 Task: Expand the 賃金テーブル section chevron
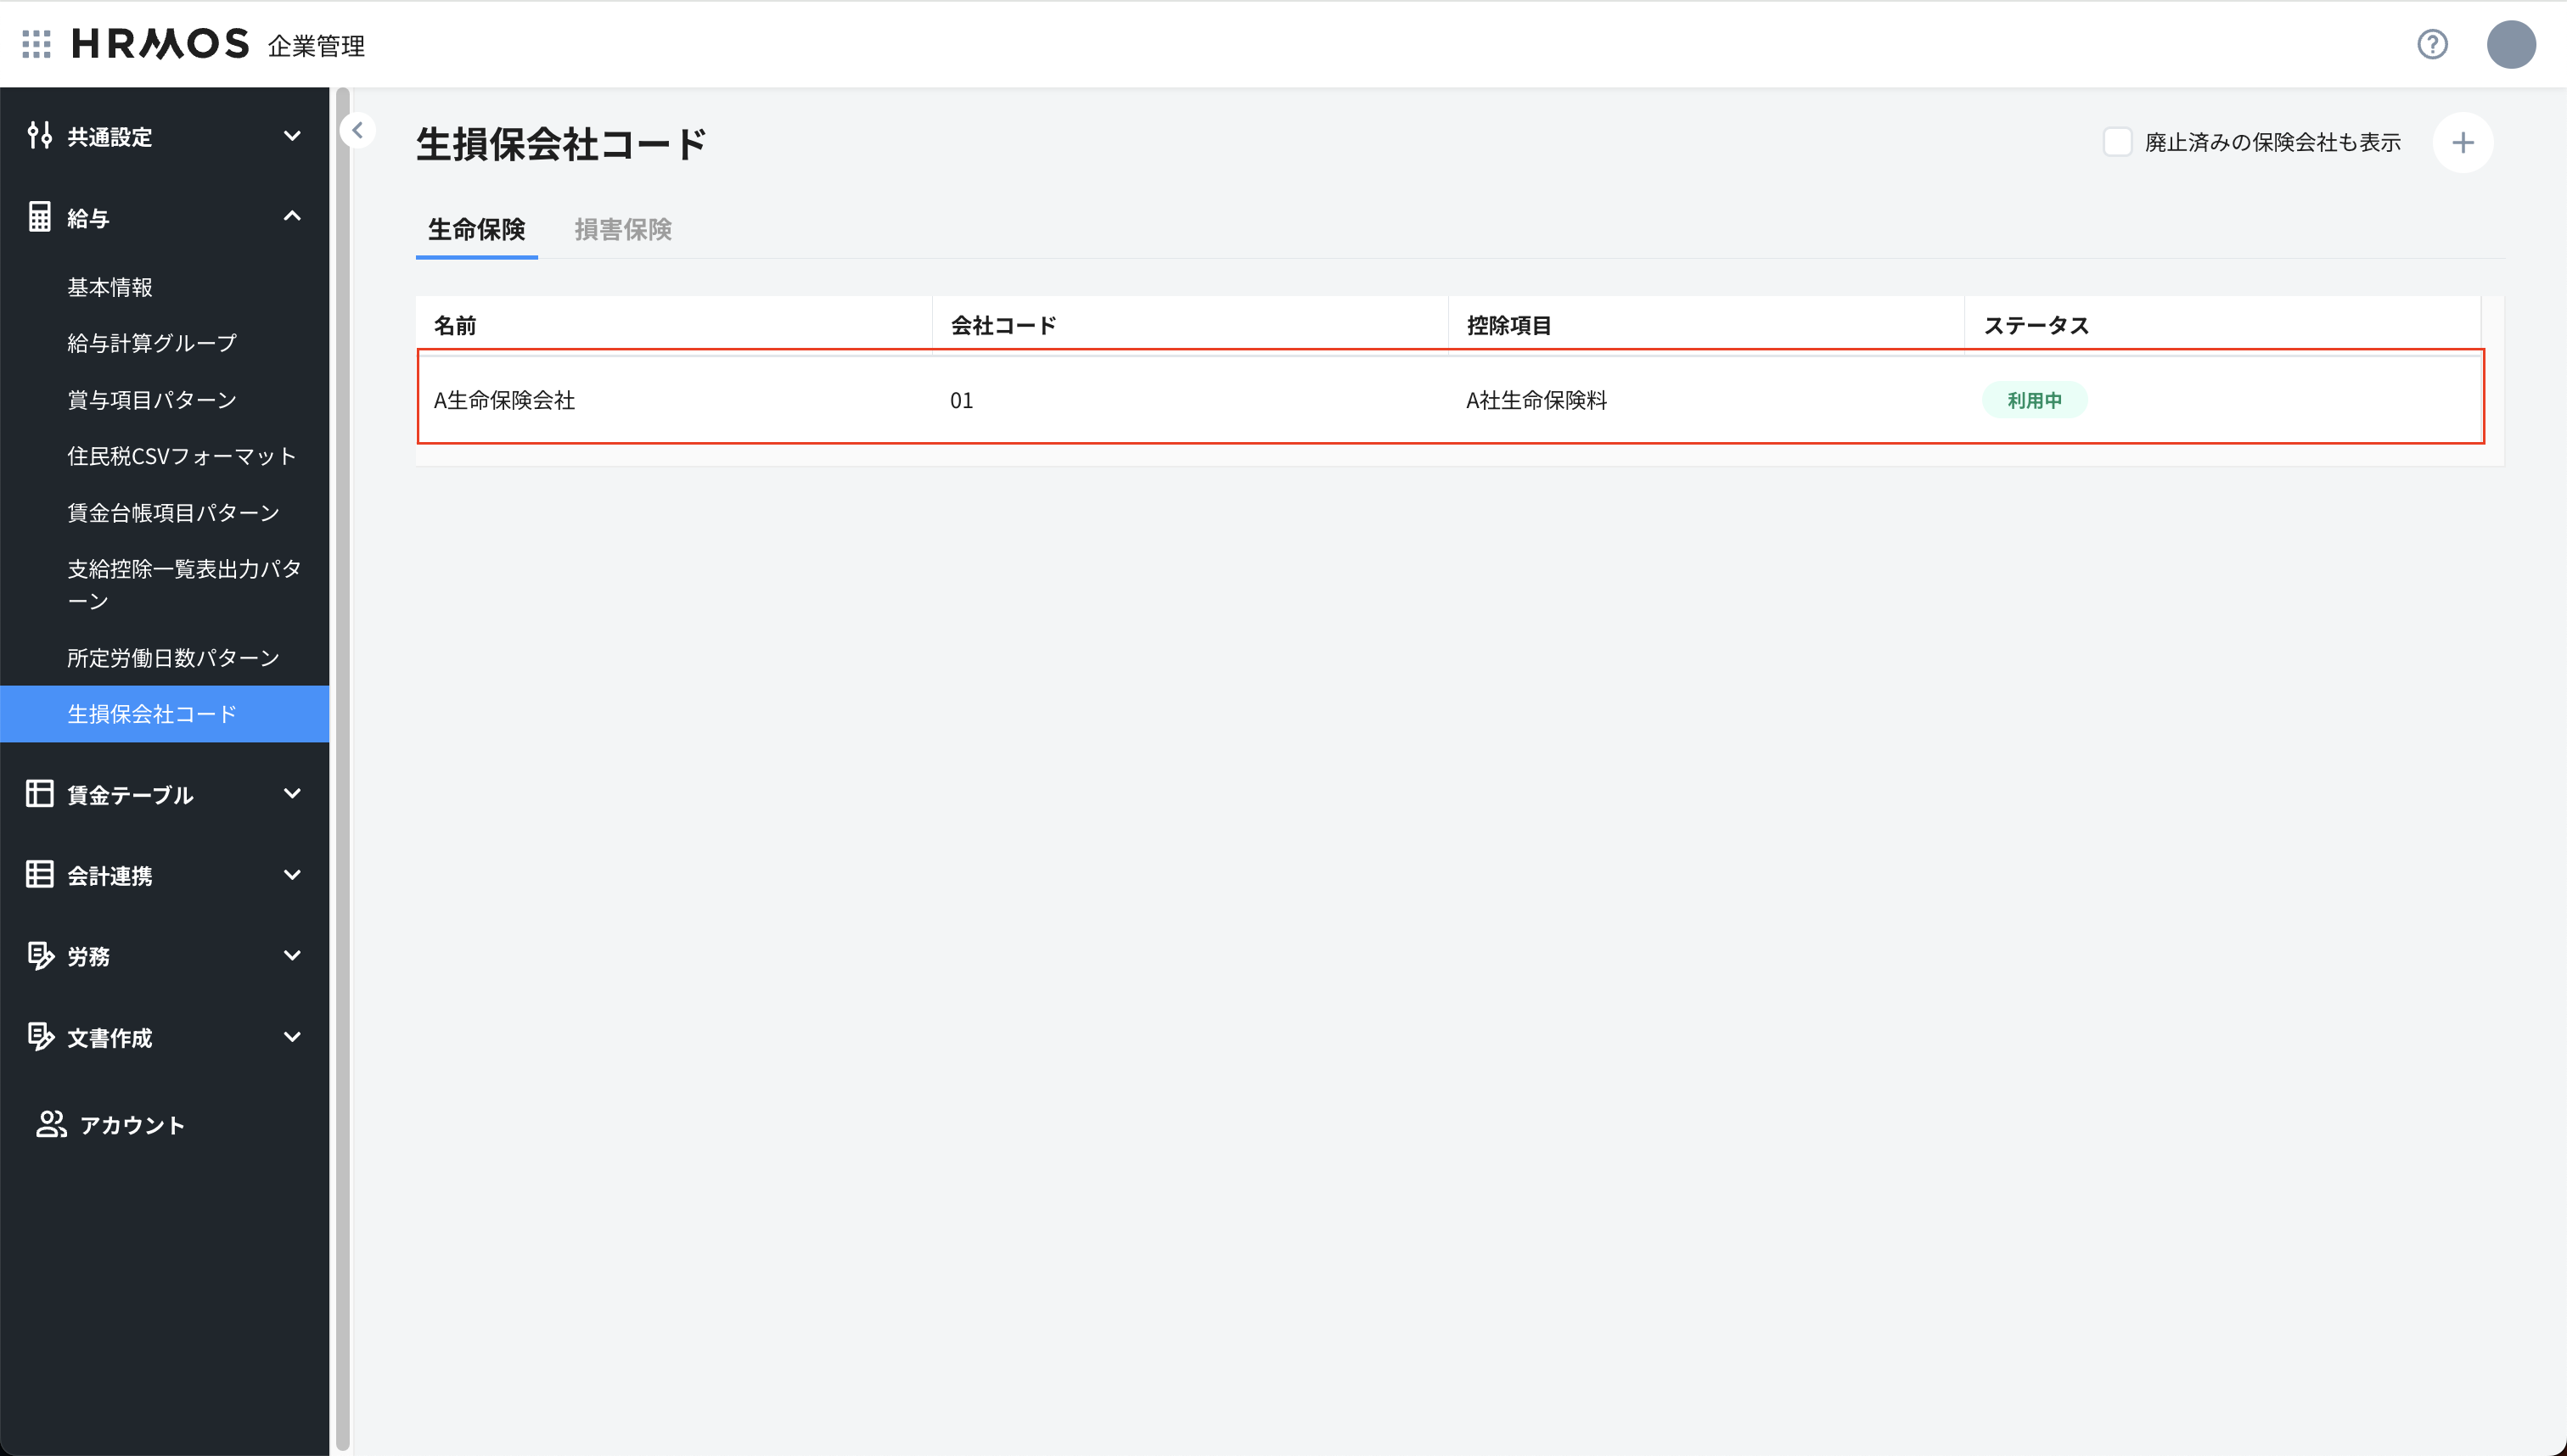[x=292, y=793]
